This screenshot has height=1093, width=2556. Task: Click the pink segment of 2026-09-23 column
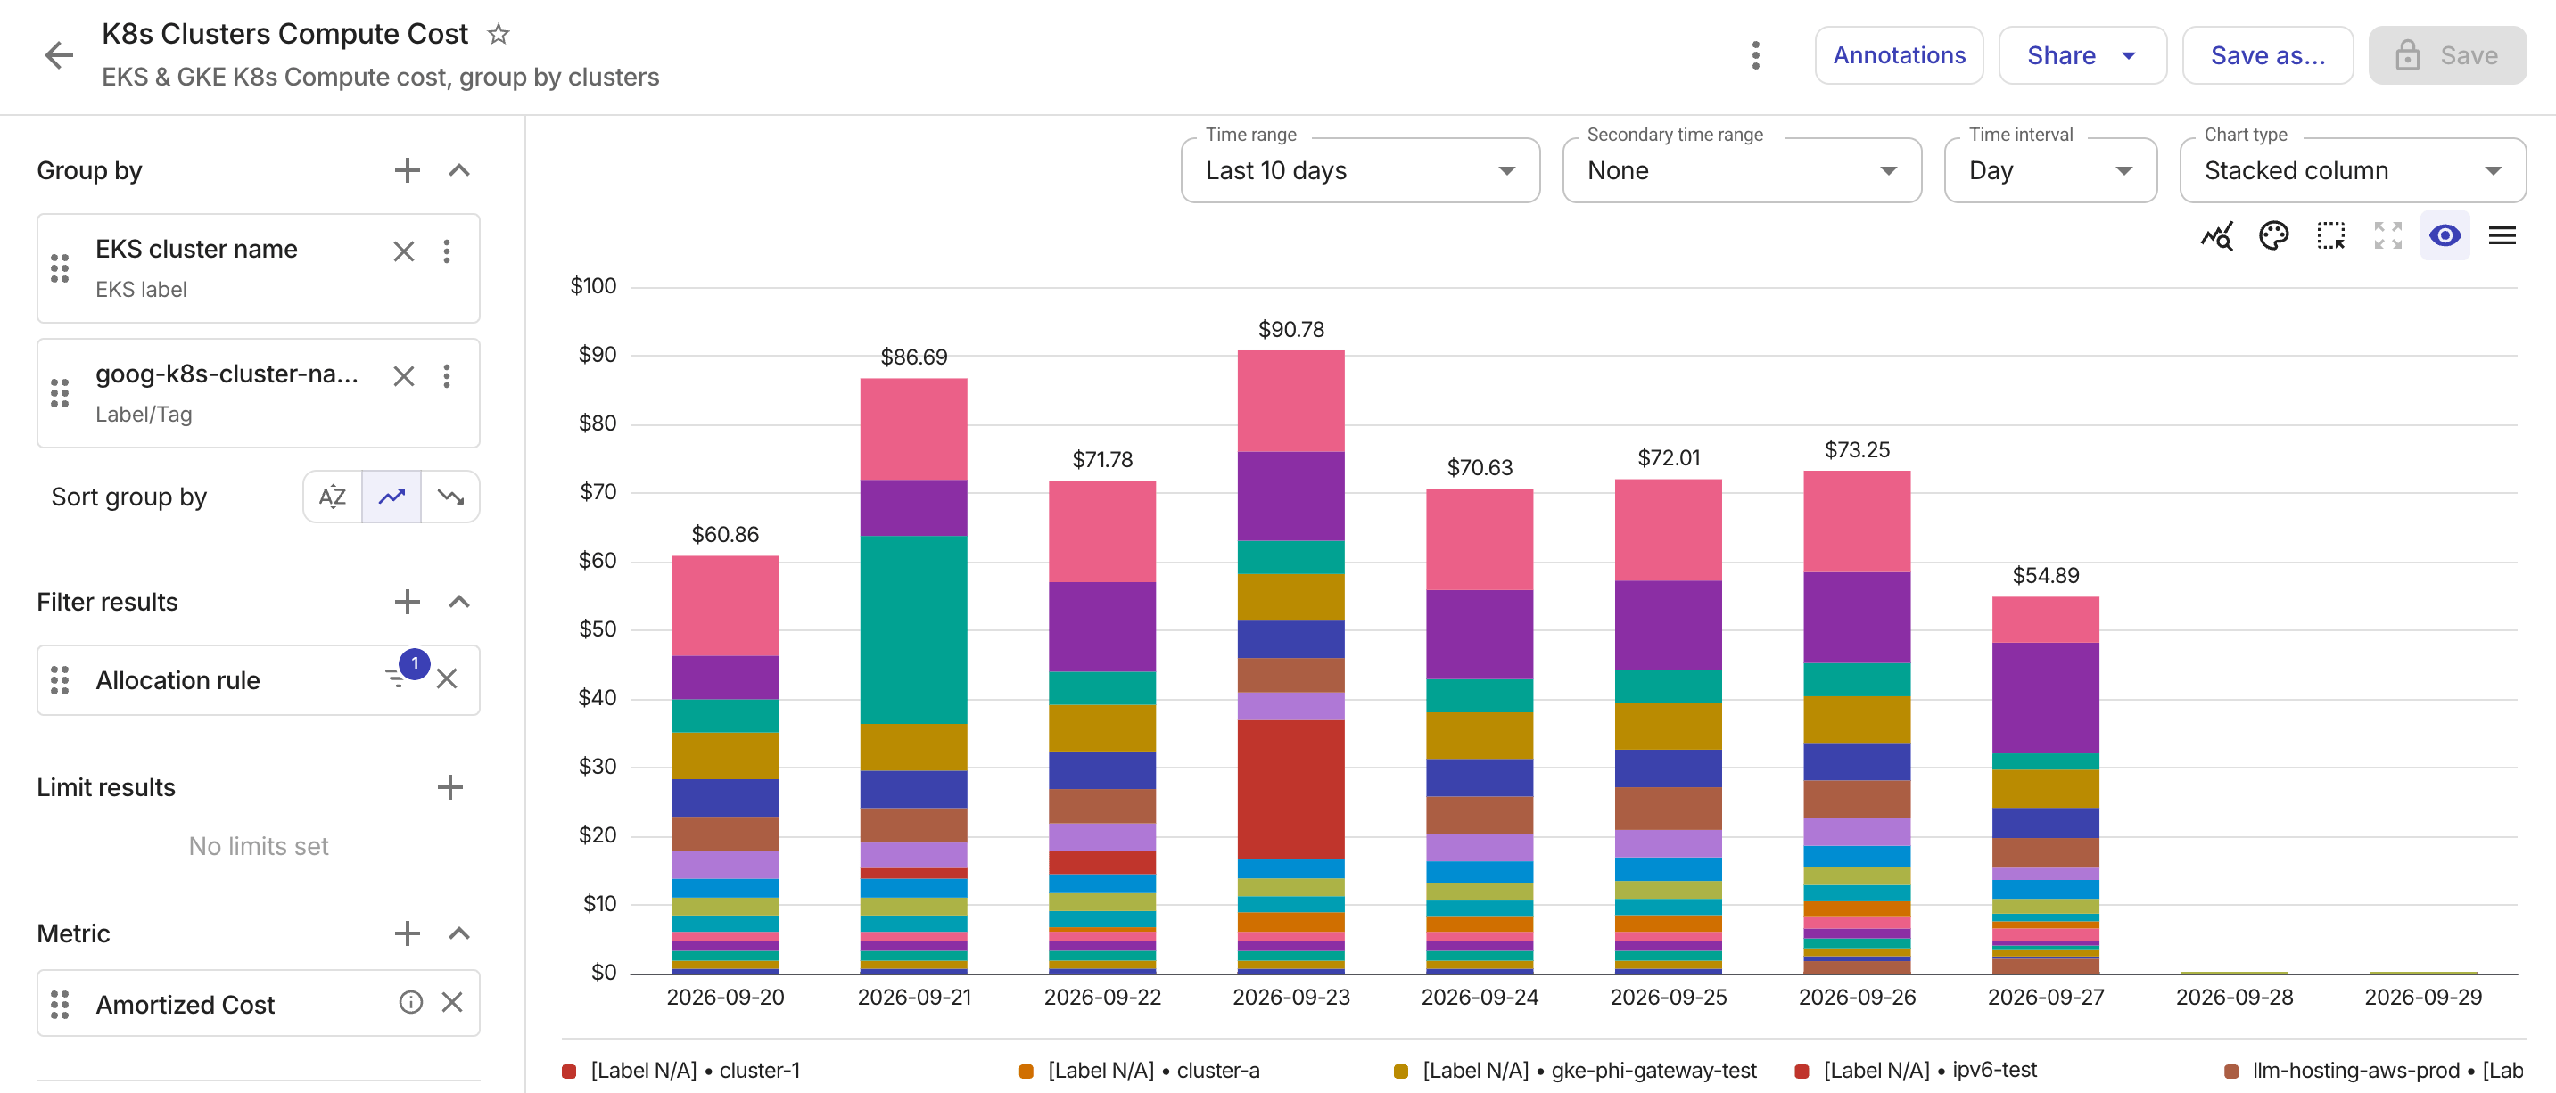[x=1290, y=400]
